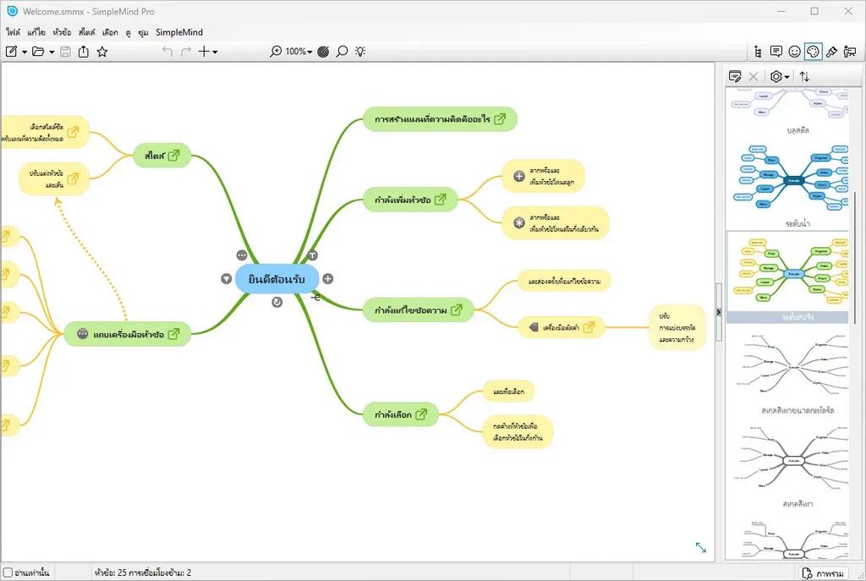Open the notes speech bubble panel
866x581 pixels.
click(x=776, y=52)
